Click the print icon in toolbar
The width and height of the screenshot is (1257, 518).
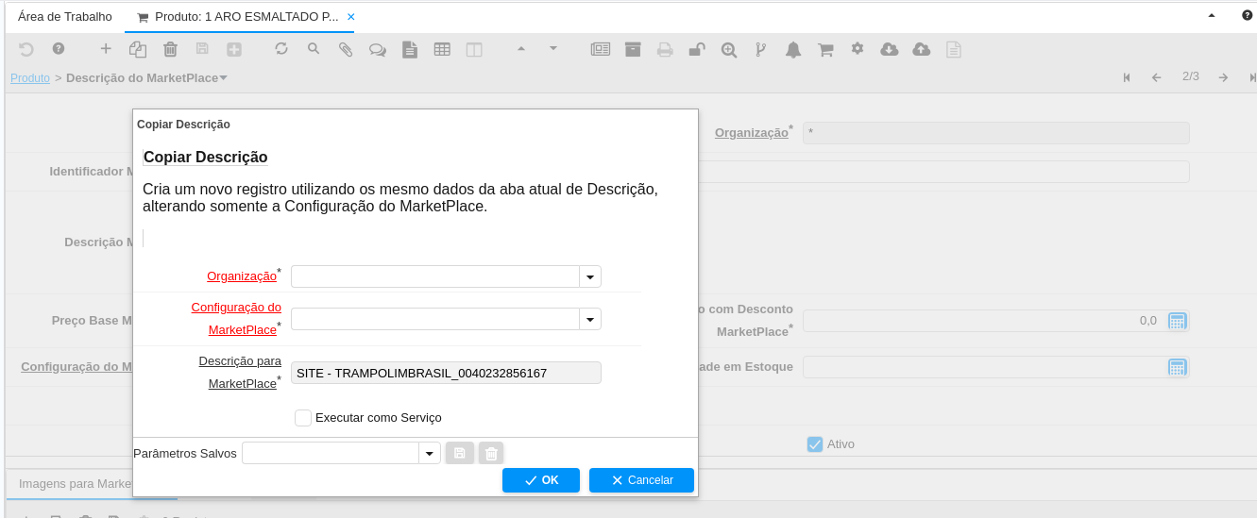[665, 49]
